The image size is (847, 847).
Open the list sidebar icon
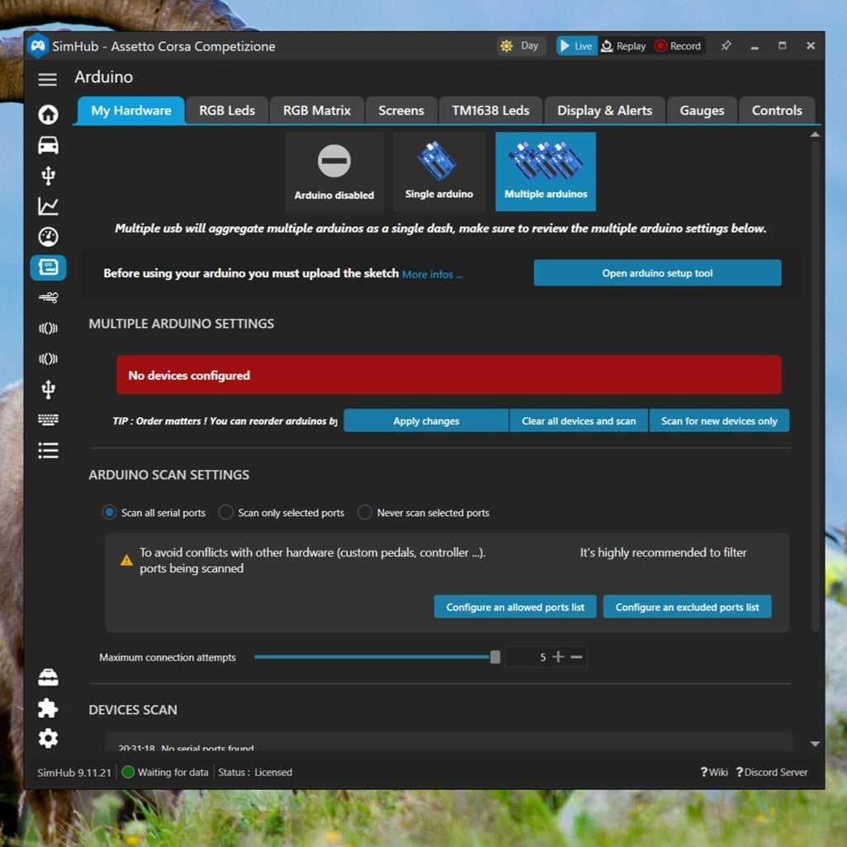[x=48, y=451]
